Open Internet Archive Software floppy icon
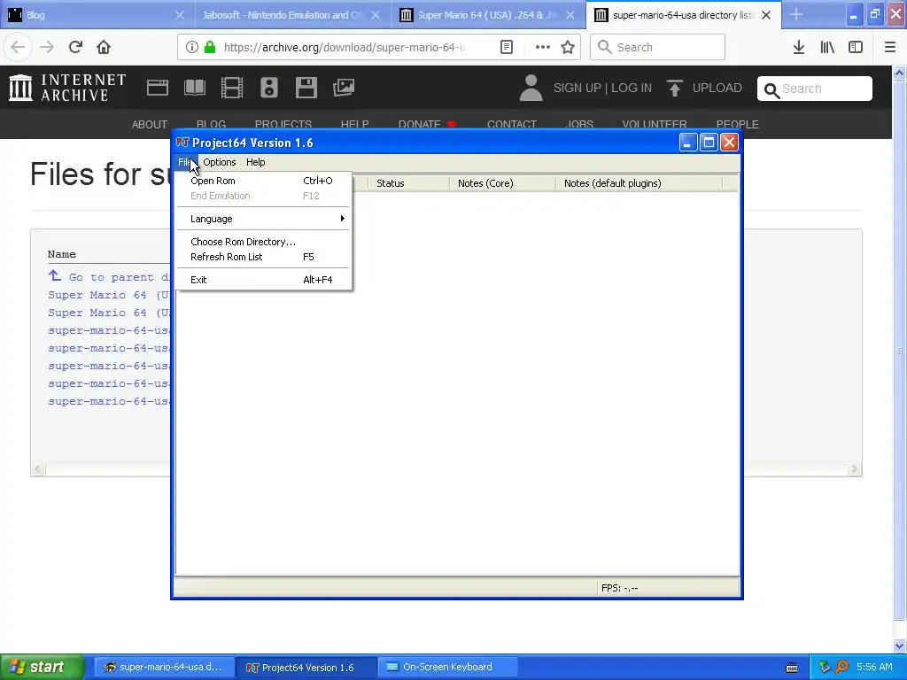The width and height of the screenshot is (907, 680). click(306, 88)
